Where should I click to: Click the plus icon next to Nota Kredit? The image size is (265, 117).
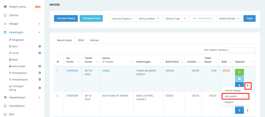coord(40,66)
